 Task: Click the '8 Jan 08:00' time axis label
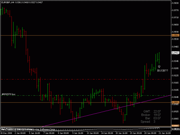[63, 133]
